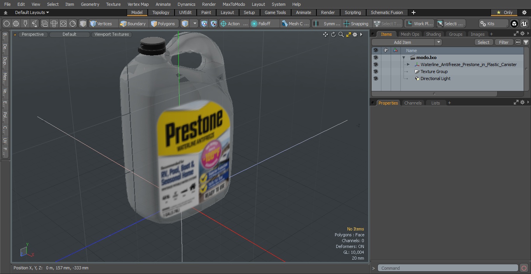This screenshot has width=531, height=274.
Task: Click the gray cube icon before Vertices
Action: click(x=83, y=24)
